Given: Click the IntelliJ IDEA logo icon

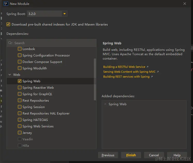Looking at the screenshot, I should 6,4.
